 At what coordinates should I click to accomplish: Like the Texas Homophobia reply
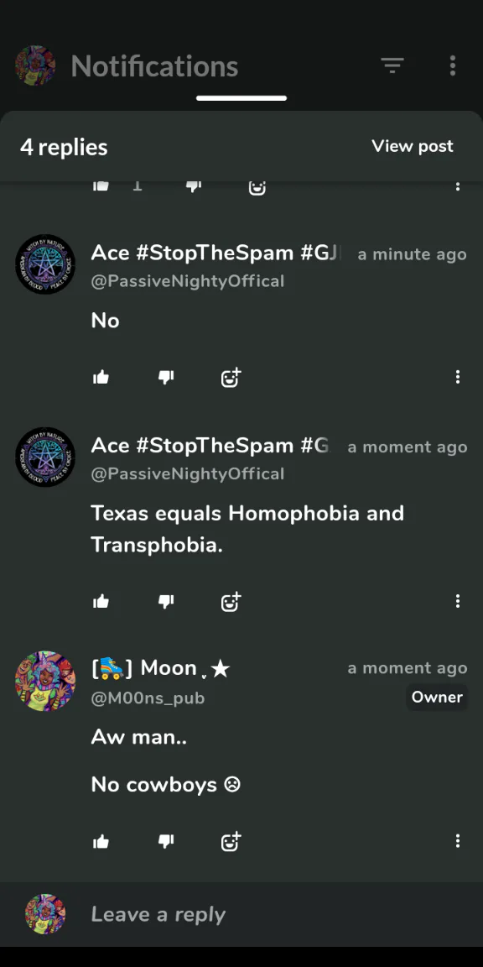[x=101, y=601]
